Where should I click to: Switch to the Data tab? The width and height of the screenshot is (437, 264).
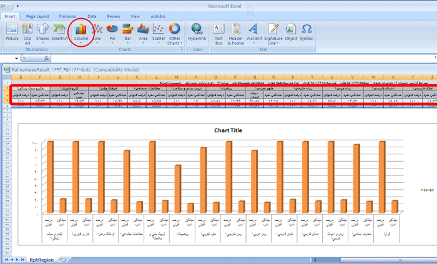[92, 16]
